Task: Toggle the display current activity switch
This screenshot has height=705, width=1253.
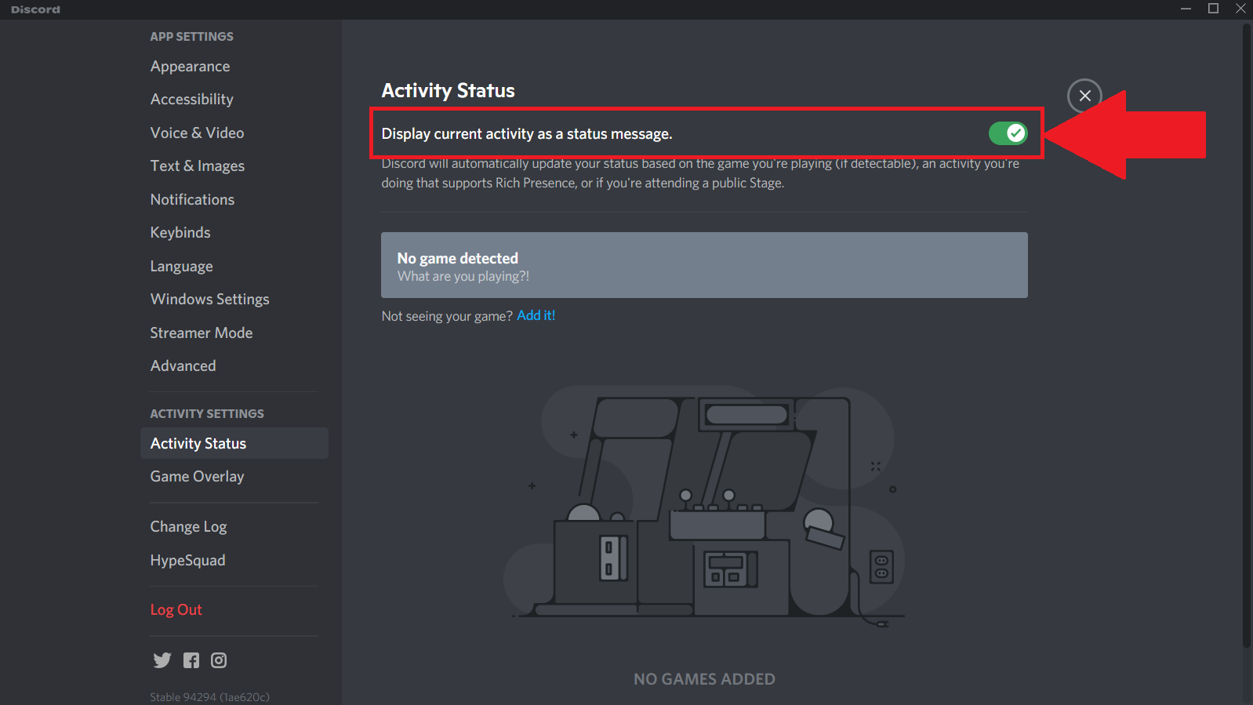Action: click(1008, 133)
